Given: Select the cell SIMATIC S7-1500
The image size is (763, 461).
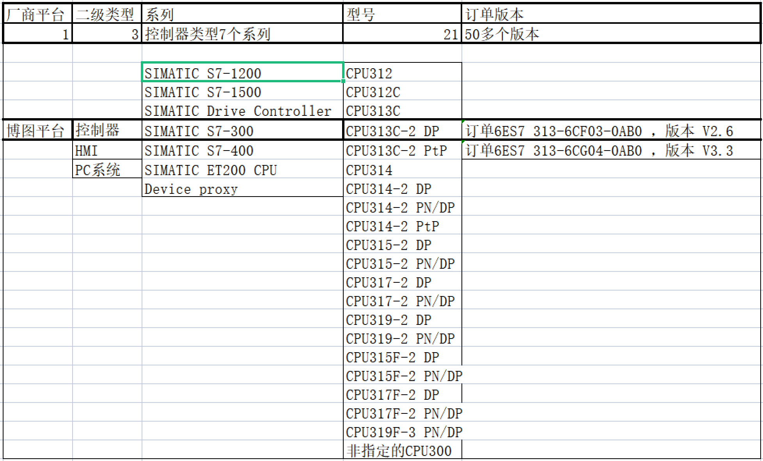Looking at the screenshot, I should pyautogui.click(x=242, y=91).
